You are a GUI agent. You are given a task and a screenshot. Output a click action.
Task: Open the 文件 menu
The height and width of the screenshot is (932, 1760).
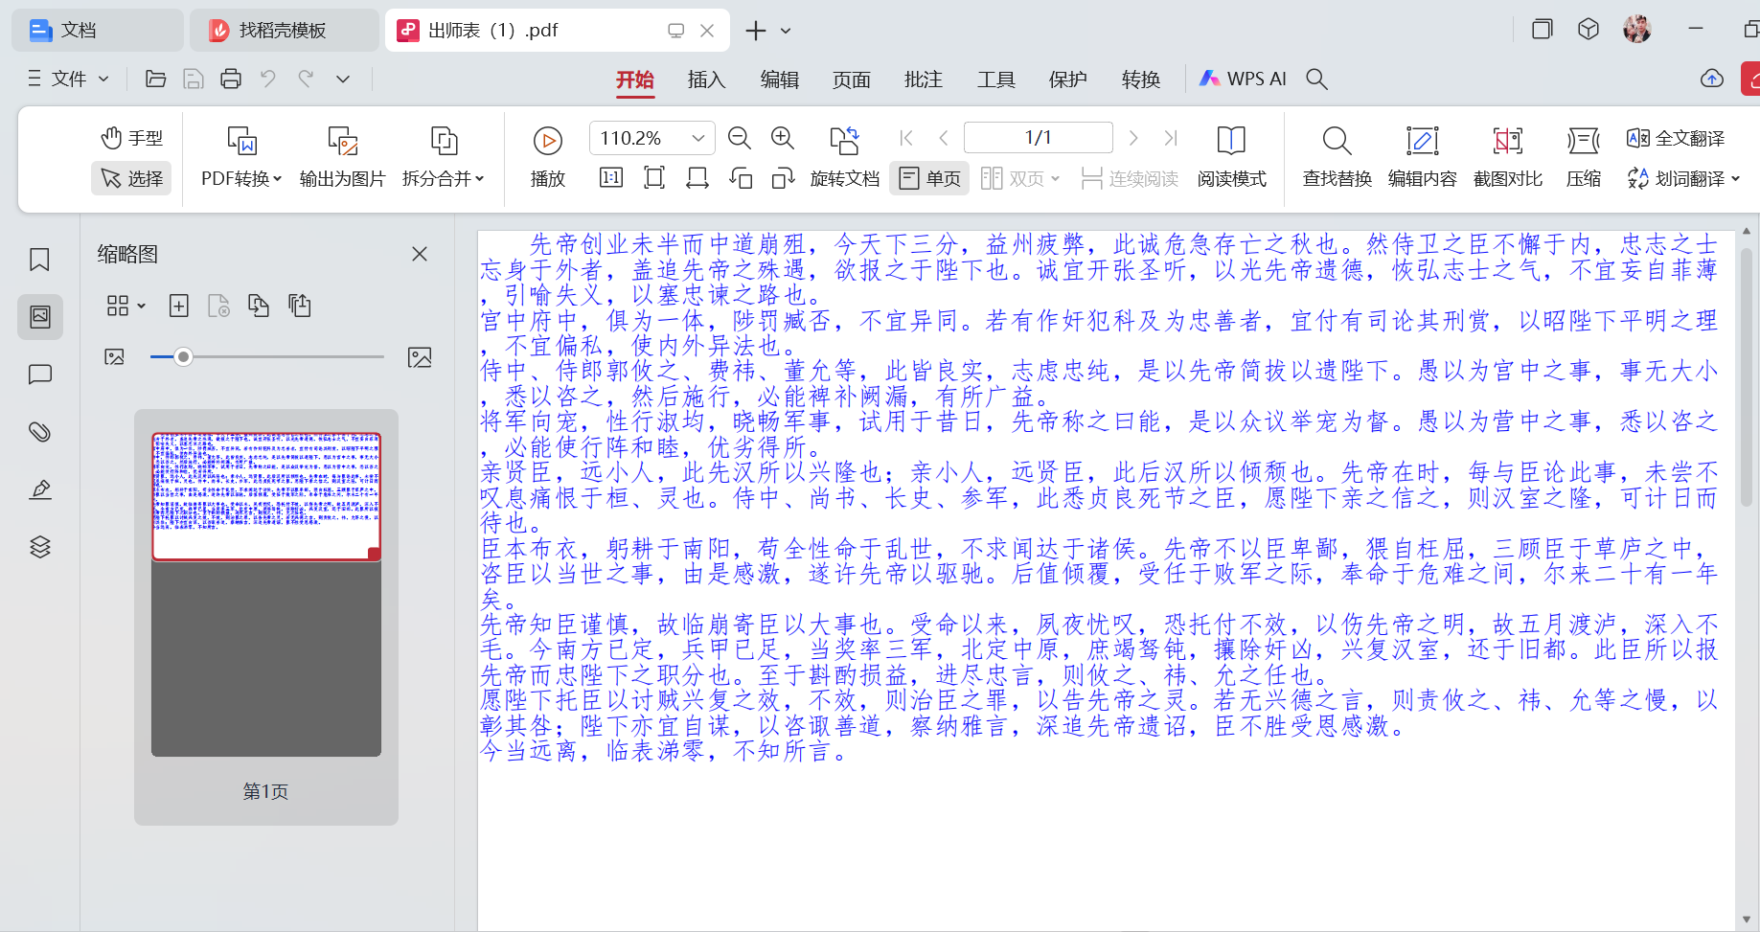point(68,79)
